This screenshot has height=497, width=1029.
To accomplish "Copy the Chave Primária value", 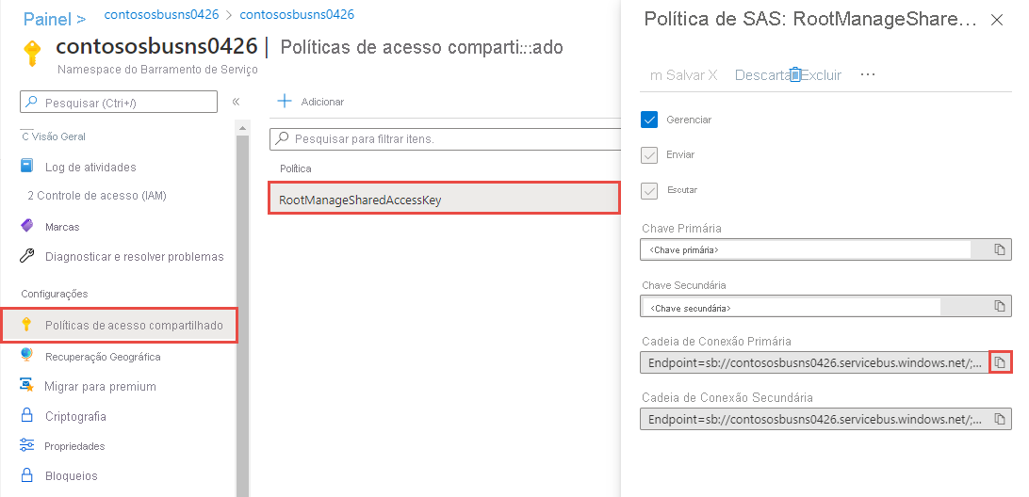I will click(x=1000, y=249).
